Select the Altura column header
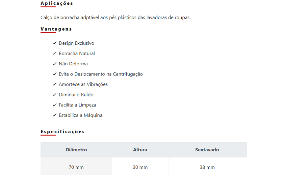Screen dimensions: 285x175 [140, 150]
